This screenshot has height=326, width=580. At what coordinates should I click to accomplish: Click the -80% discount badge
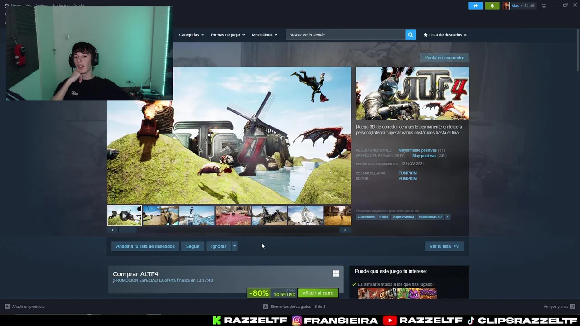pyautogui.click(x=259, y=293)
